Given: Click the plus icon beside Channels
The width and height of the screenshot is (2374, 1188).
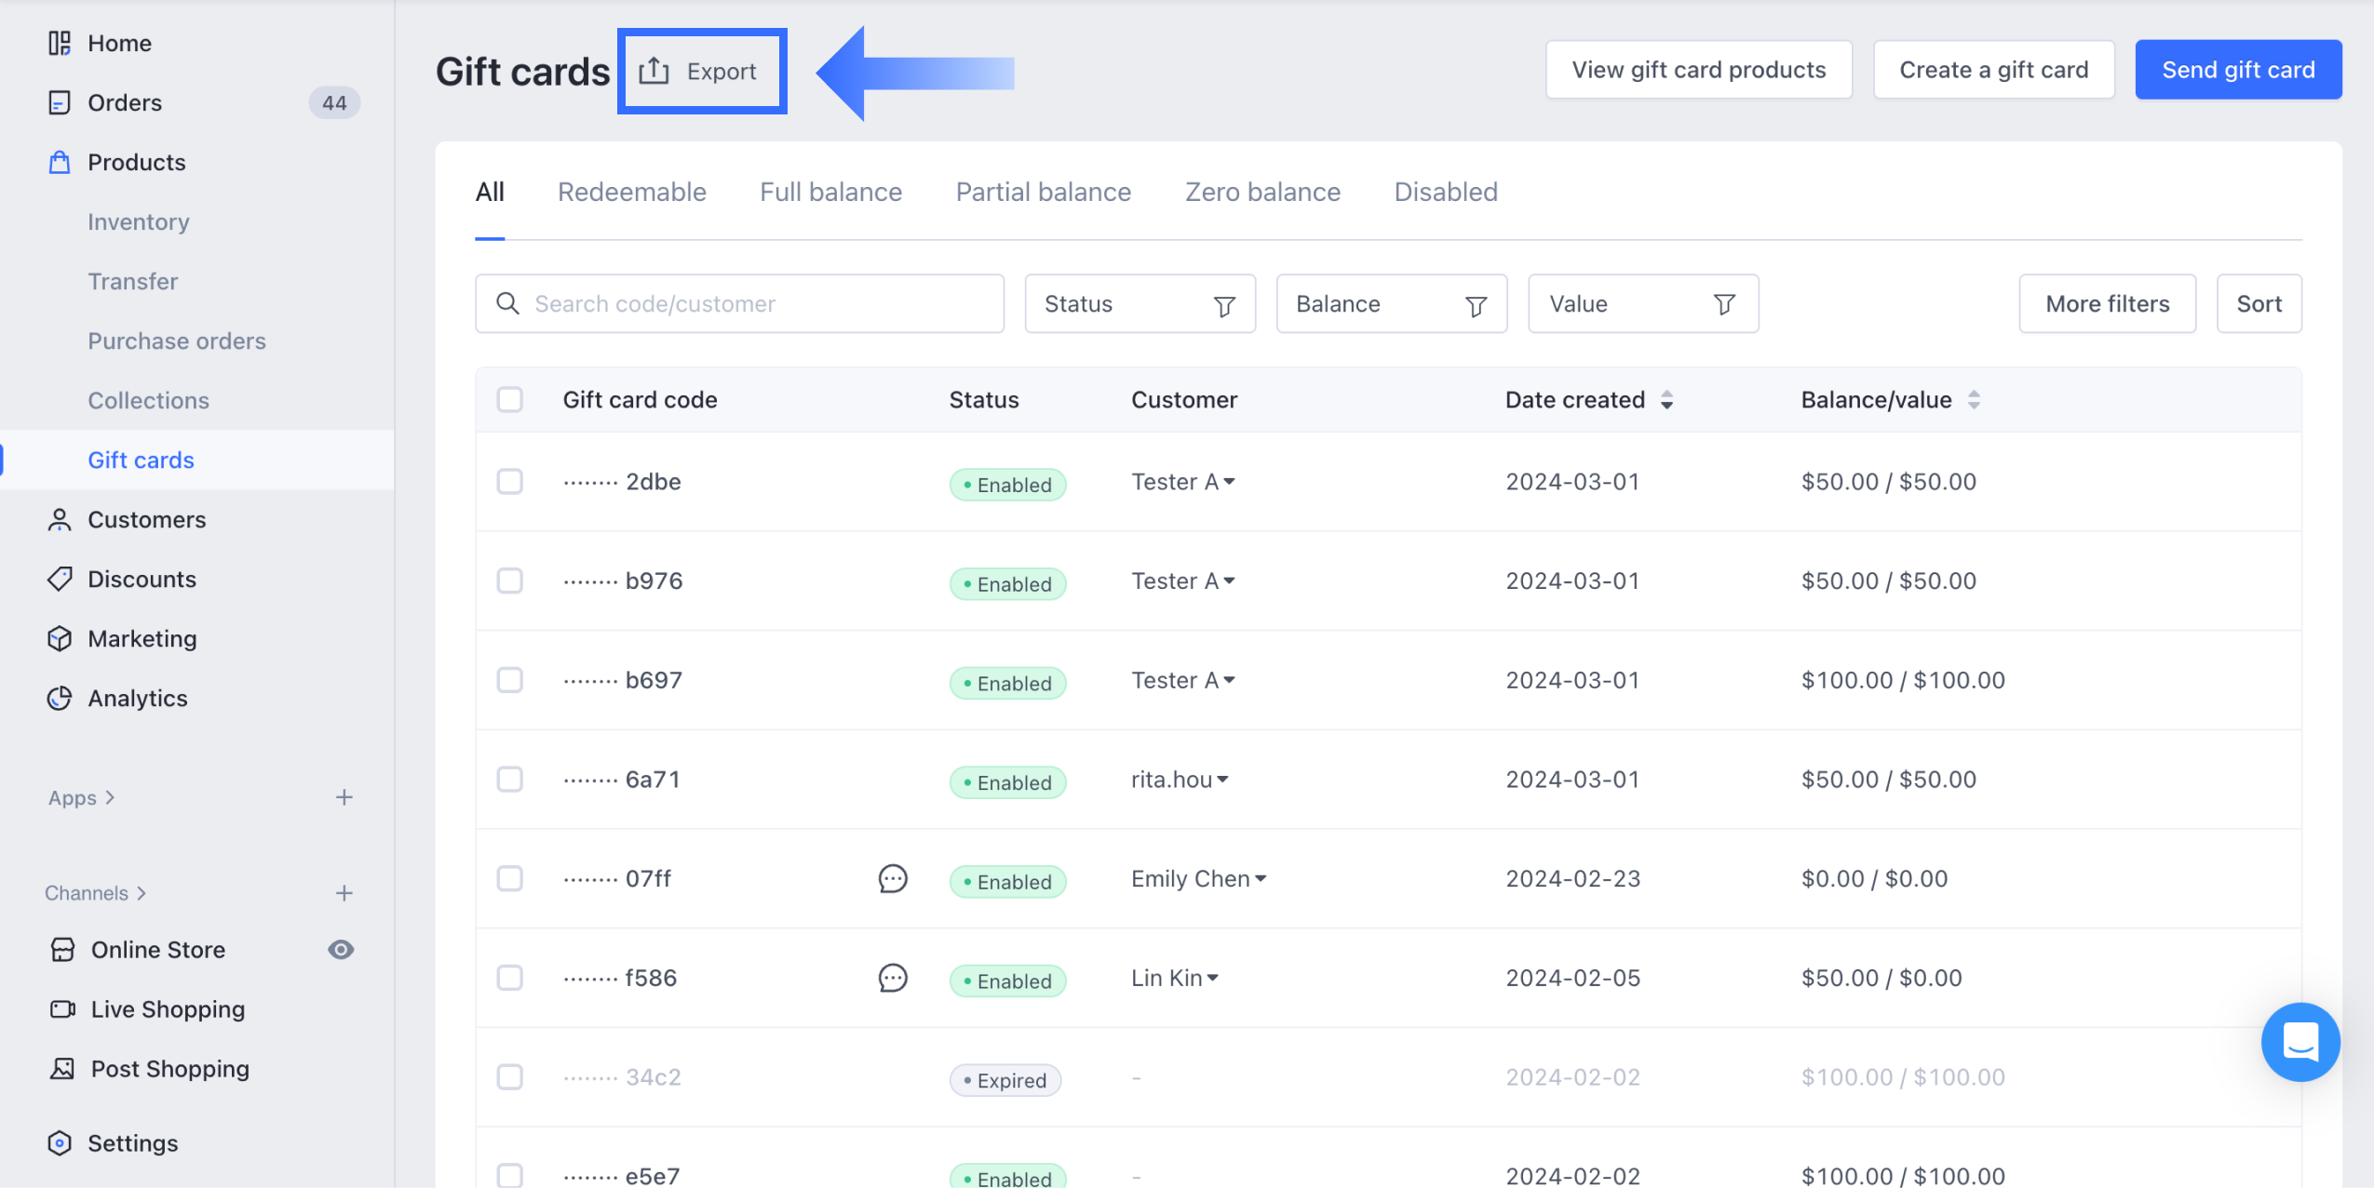Looking at the screenshot, I should point(344,893).
